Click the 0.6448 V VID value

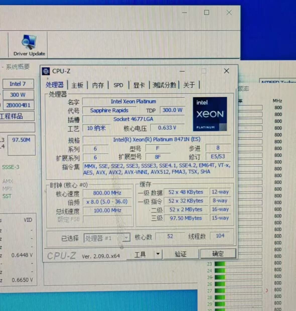tap(22, 255)
